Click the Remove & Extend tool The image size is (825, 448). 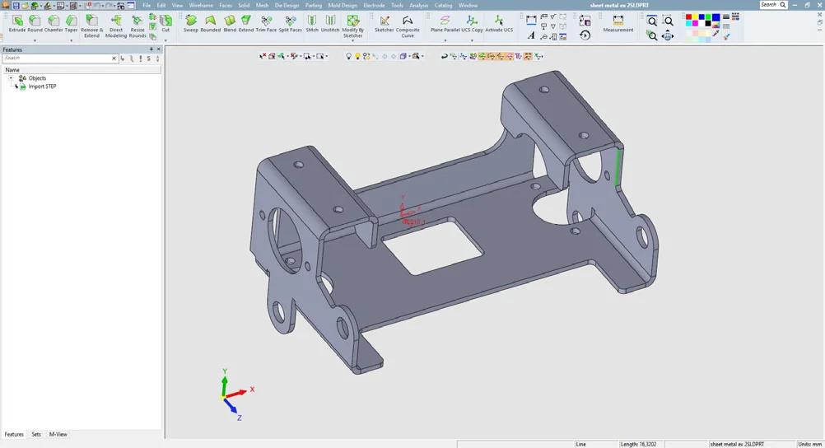[x=91, y=26]
